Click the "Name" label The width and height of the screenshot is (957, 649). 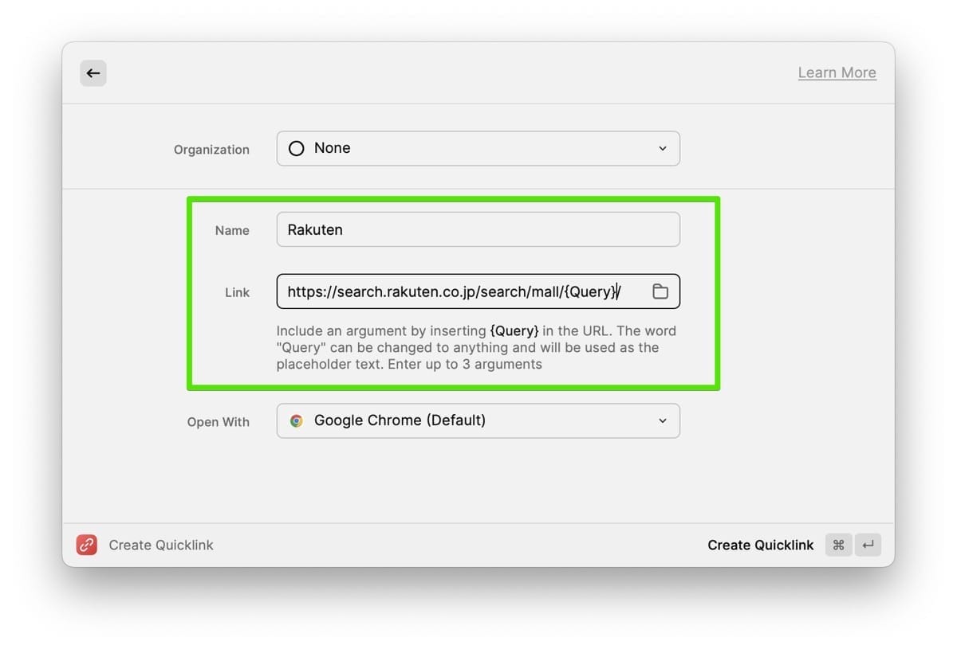[x=232, y=230]
